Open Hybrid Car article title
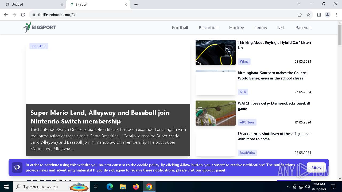 (x=274, y=45)
